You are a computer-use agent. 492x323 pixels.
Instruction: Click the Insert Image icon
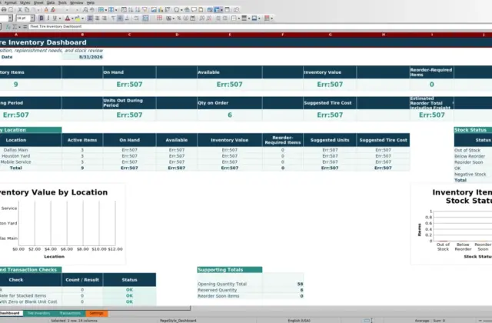(x=154, y=10)
